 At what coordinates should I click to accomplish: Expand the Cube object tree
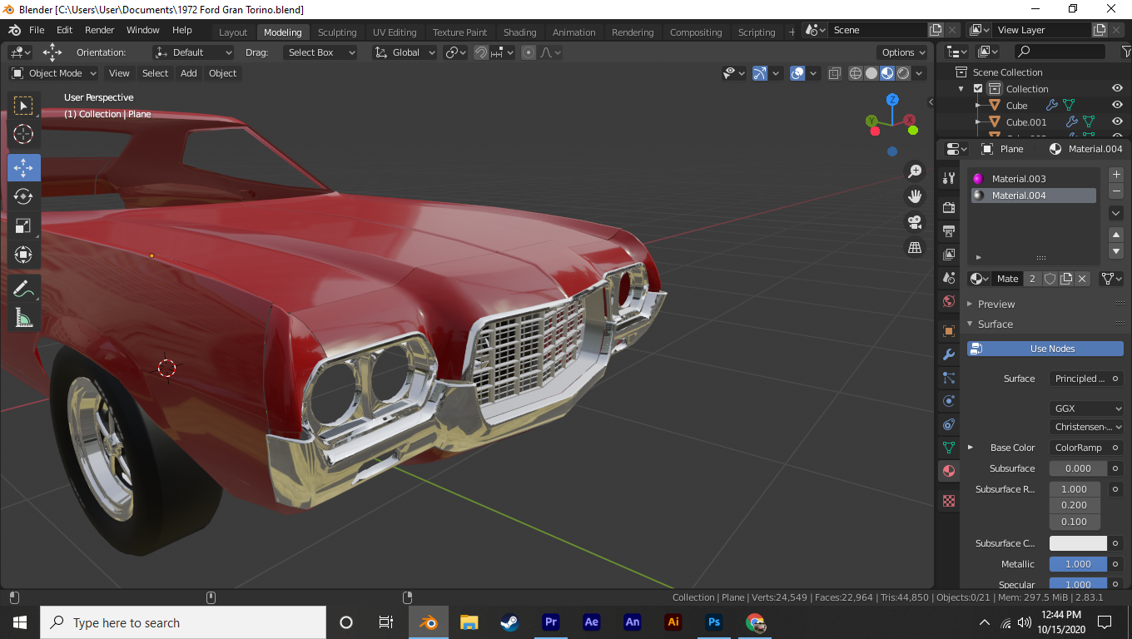(978, 106)
